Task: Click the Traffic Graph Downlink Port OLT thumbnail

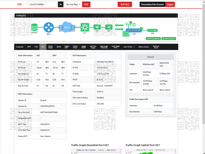Action: (x=96, y=152)
